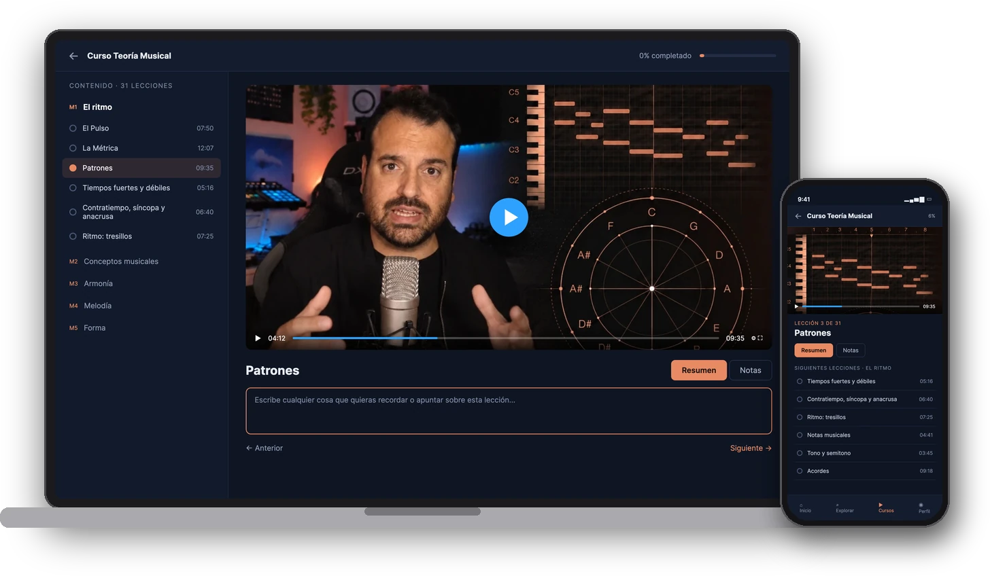
Task: Switch to Resumen tab on laptop
Action: click(698, 370)
